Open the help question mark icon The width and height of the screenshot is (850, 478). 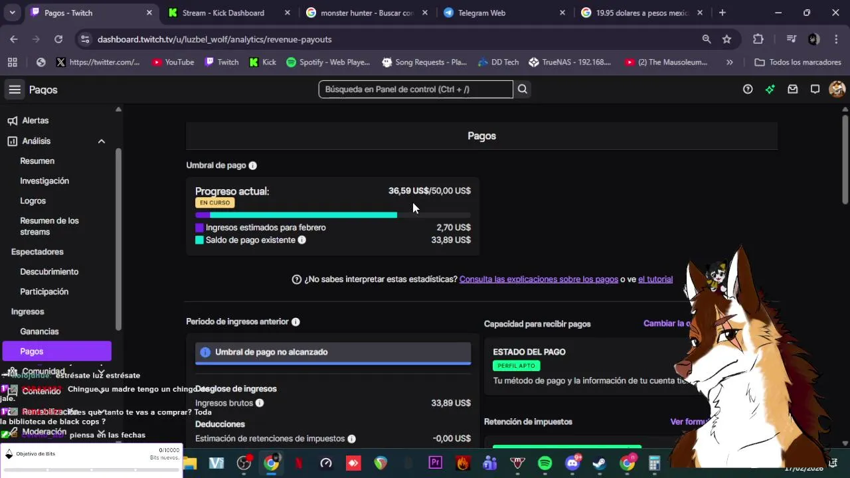tap(748, 89)
